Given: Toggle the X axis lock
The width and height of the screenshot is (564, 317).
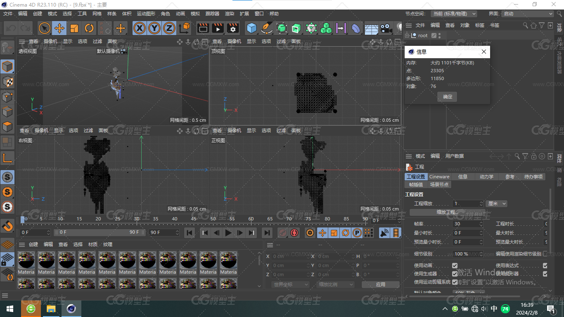Looking at the screenshot, I should [140, 28].
